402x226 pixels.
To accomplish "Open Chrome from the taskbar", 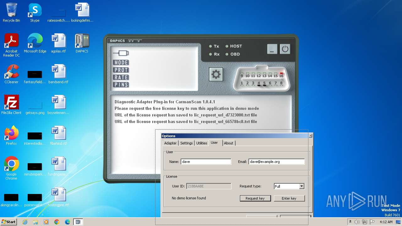I will [57, 222].
